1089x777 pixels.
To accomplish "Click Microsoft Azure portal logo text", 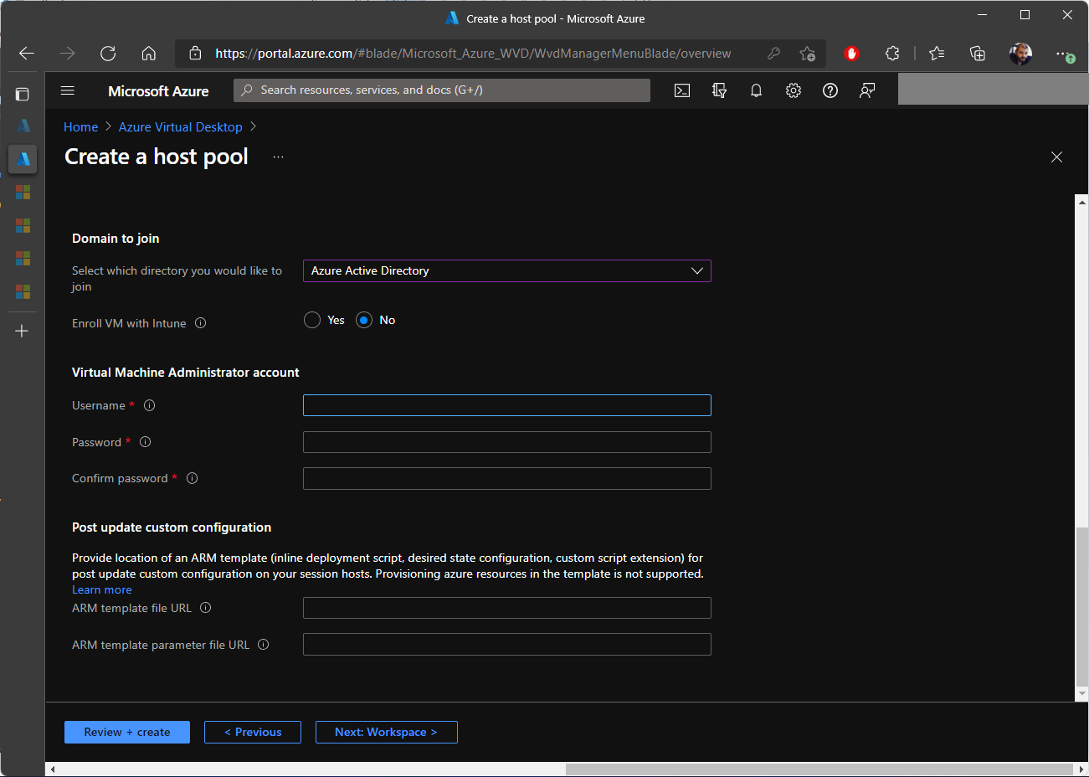I will pyautogui.click(x=158, y=91).
